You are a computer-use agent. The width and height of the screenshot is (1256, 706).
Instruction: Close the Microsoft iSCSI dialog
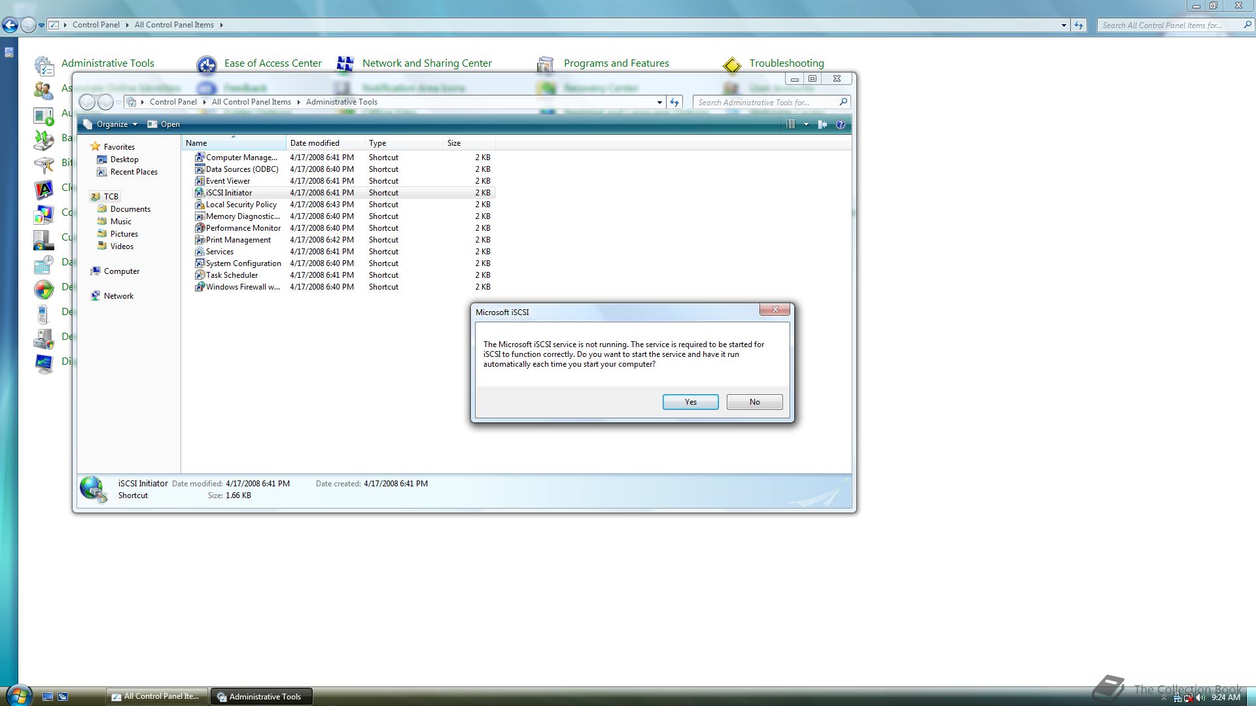pos(775,310)
